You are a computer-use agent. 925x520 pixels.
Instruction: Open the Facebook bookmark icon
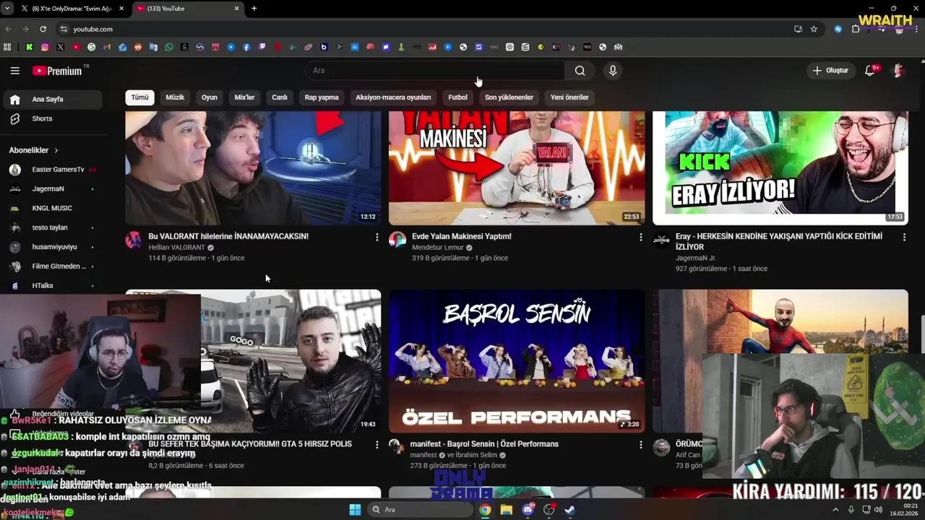[246, 47]
